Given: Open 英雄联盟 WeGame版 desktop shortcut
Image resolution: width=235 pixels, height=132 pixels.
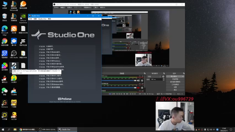Looking at the screenshot, I should click(x=14, y=6).
